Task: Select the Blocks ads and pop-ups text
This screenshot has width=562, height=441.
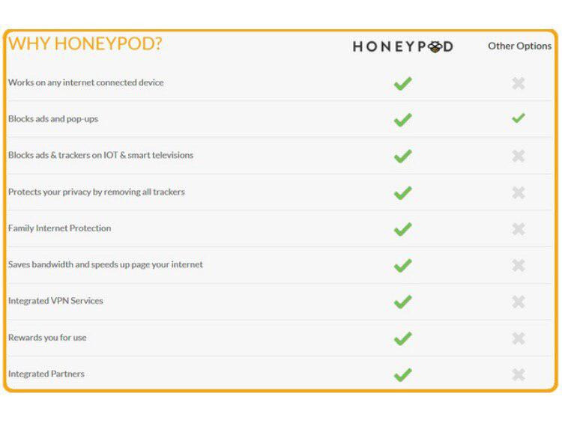Action: pos(53,119)
